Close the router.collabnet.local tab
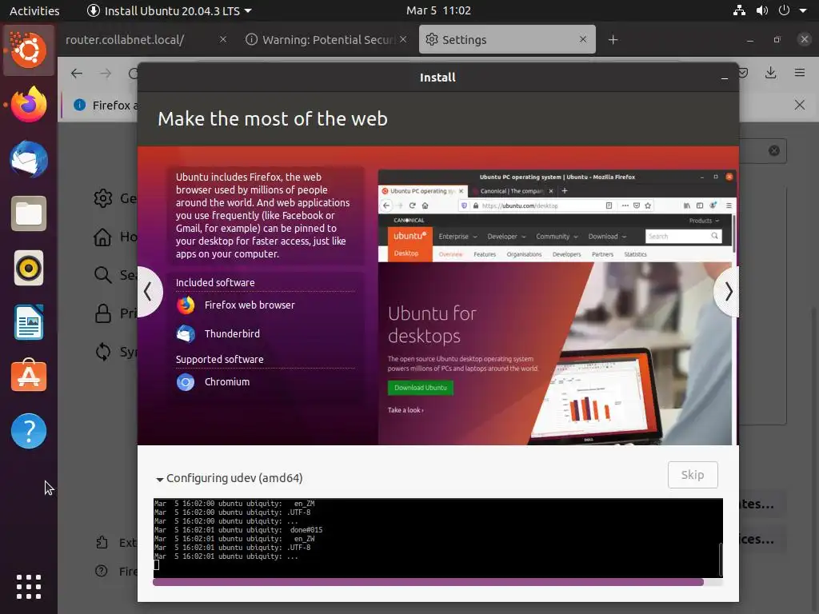 pos(223,39)
